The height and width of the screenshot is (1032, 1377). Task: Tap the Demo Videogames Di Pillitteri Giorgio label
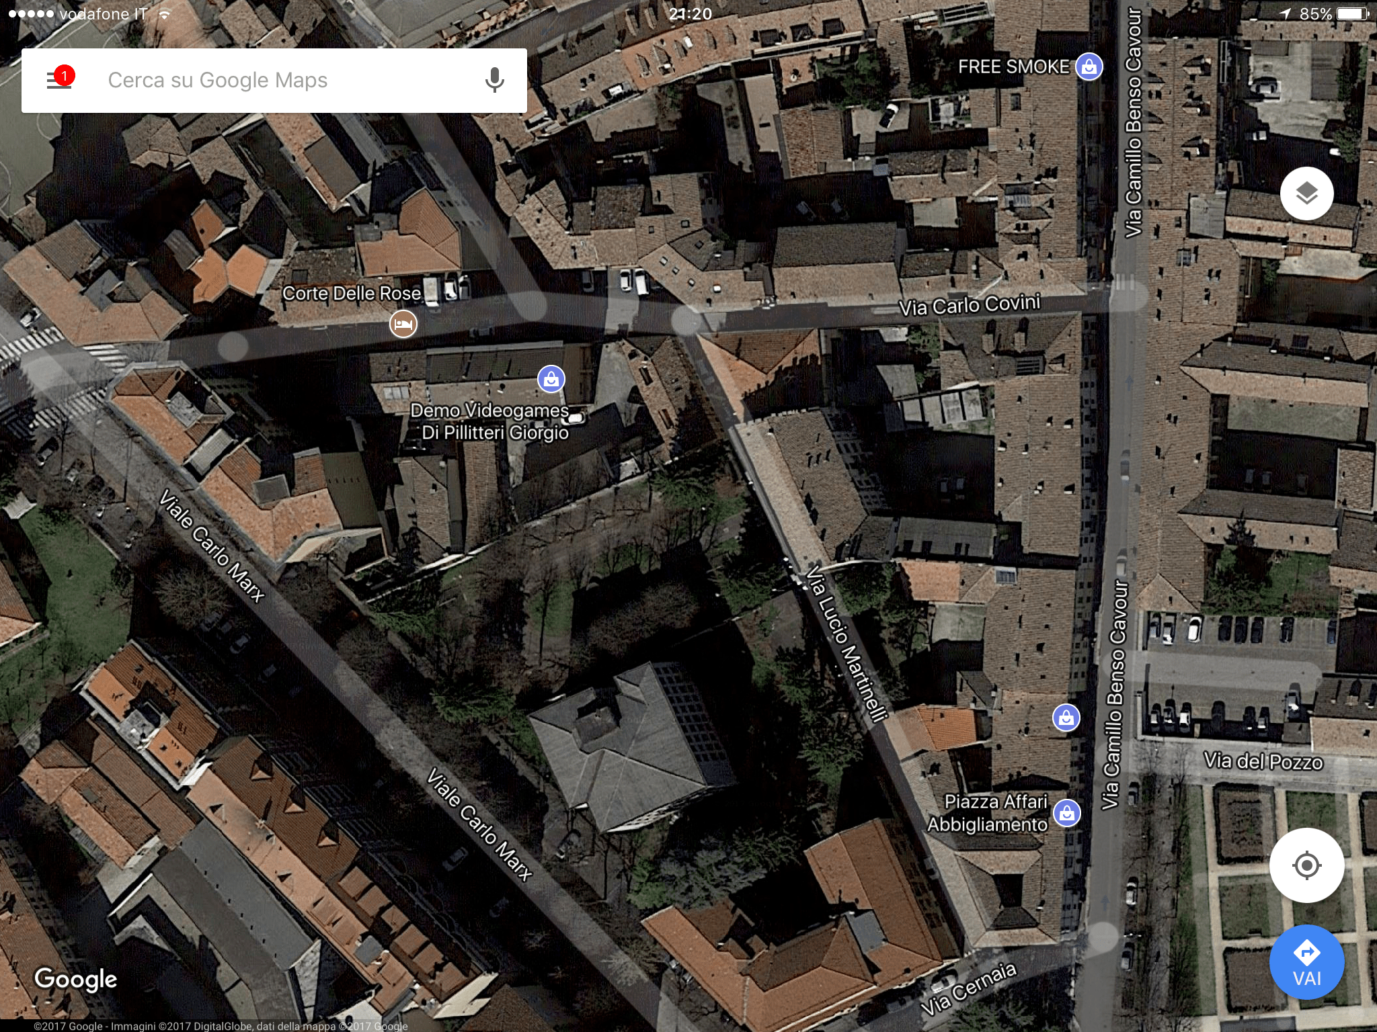[491, 421]
